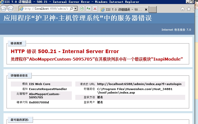Click the module value IIS Web Core
198x124 pixels.
pos(40,84)
